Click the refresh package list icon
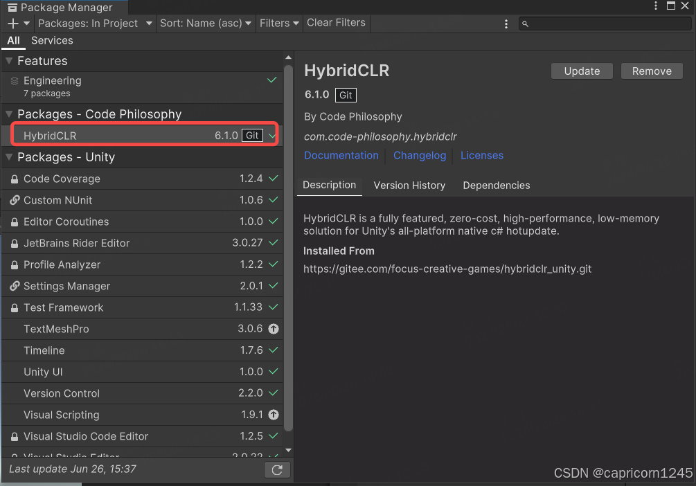 (x=276, y=469)
